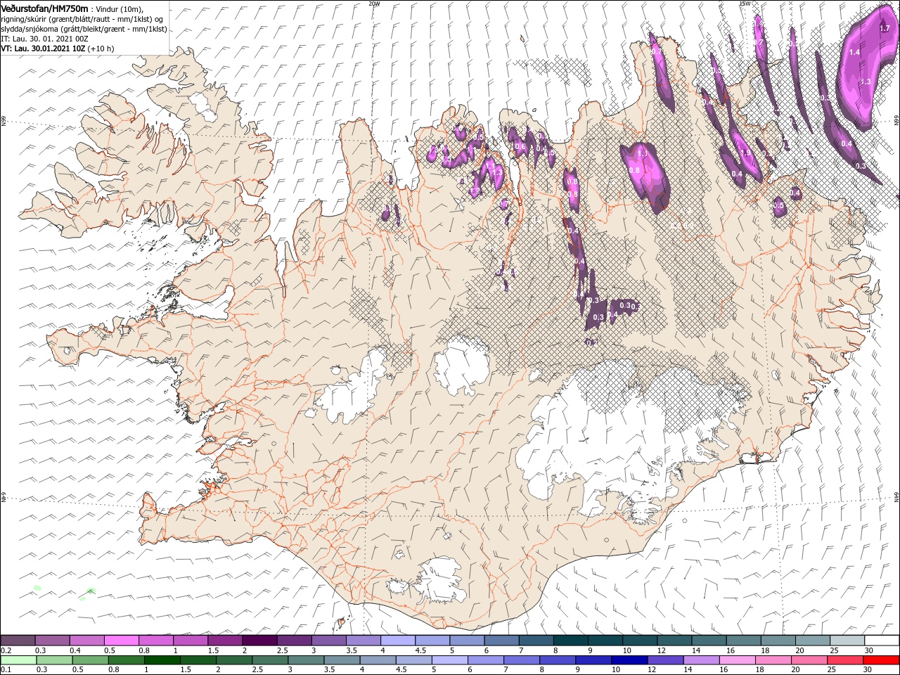Click the 'Vindur (10m)' label in the header

pos(120,8)
